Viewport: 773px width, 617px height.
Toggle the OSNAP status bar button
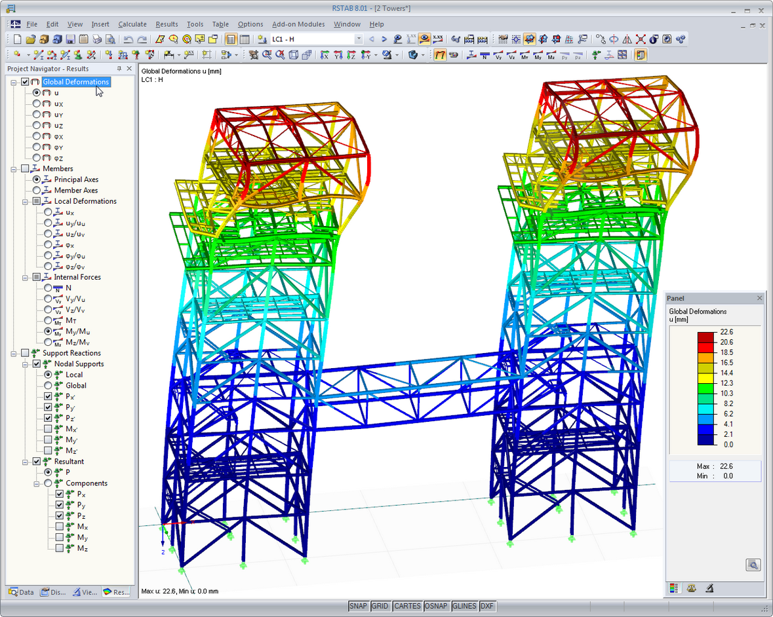click(436, 606)
